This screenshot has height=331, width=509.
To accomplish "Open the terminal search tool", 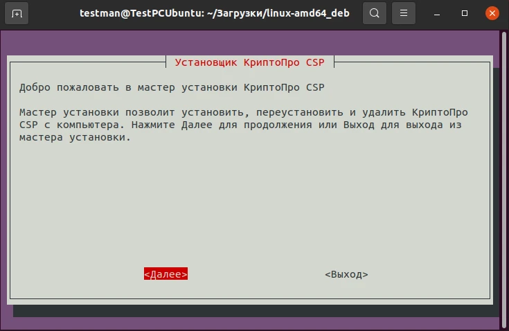I will [374, 13].
